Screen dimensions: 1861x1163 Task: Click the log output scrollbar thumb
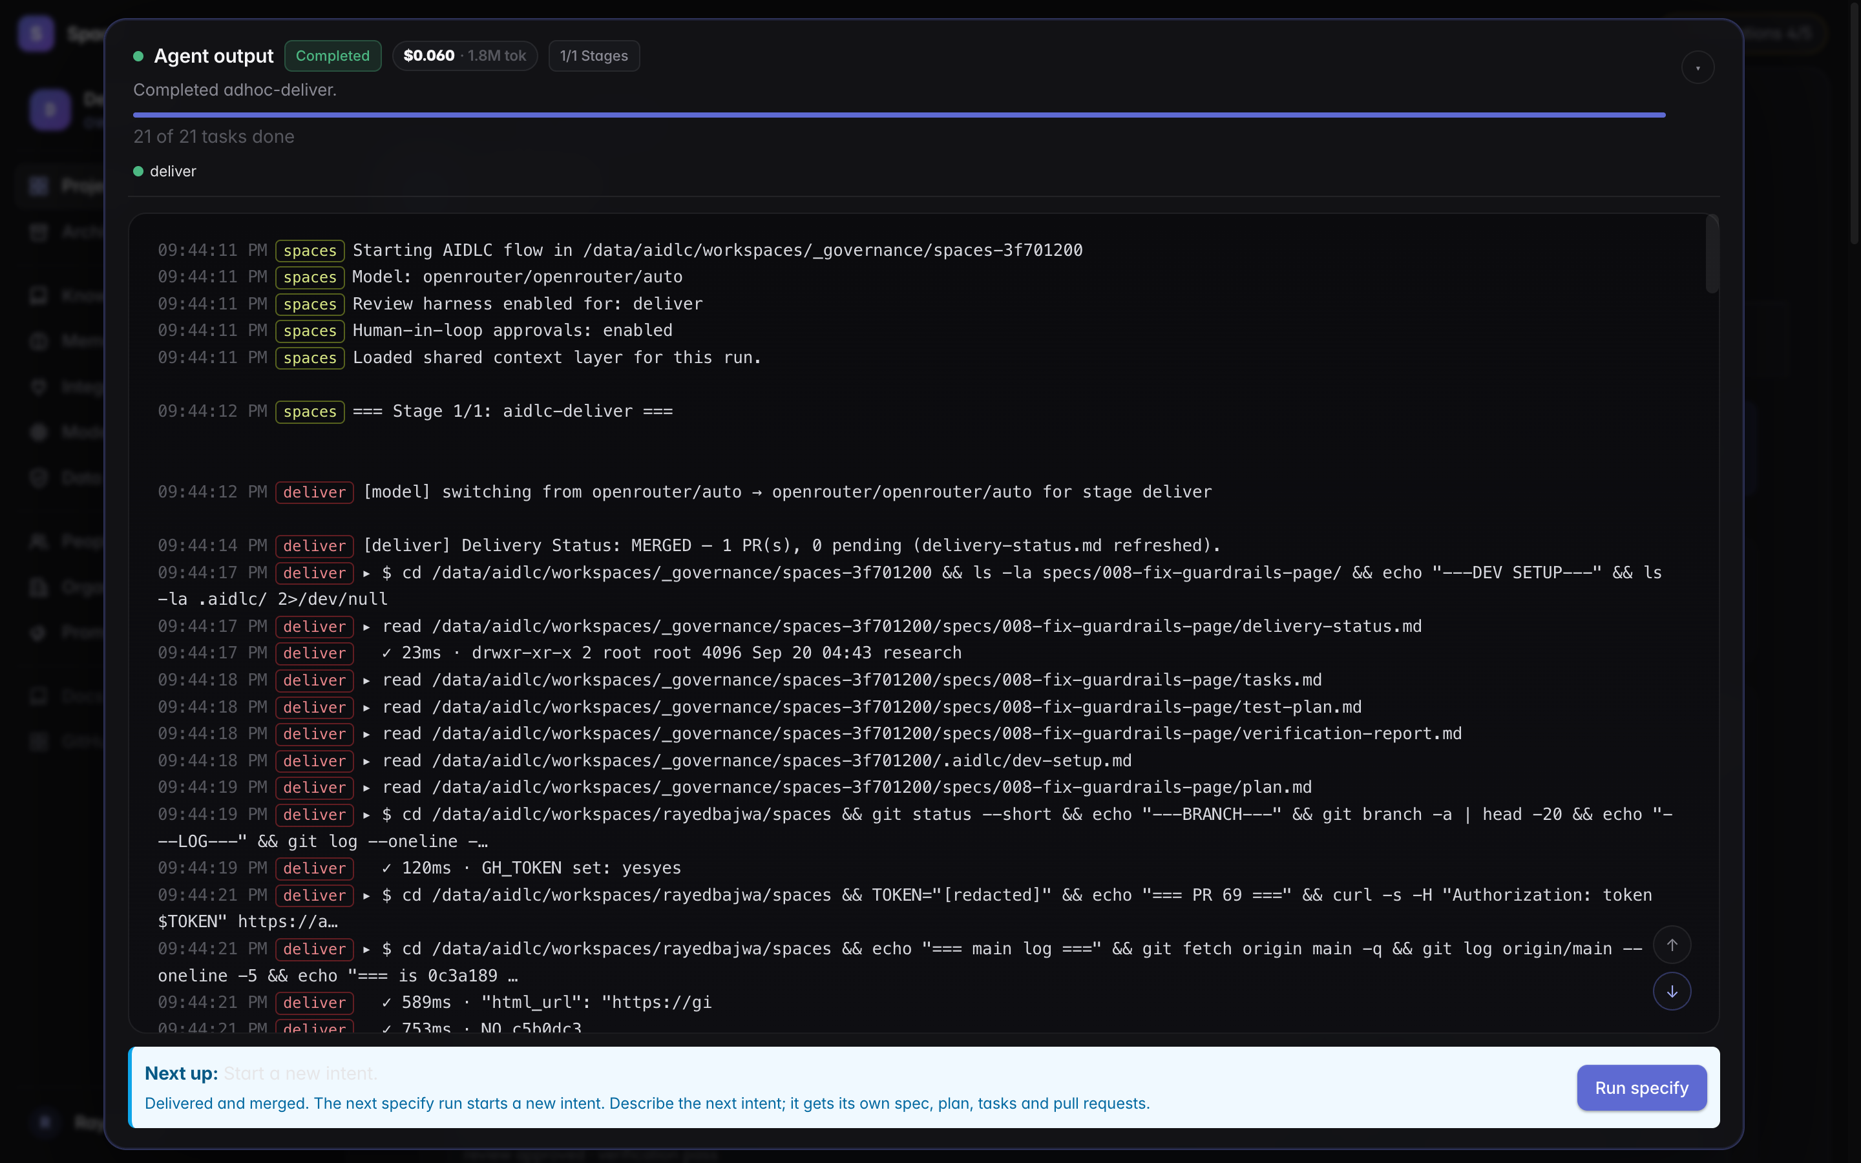(x=1712, y=254)
